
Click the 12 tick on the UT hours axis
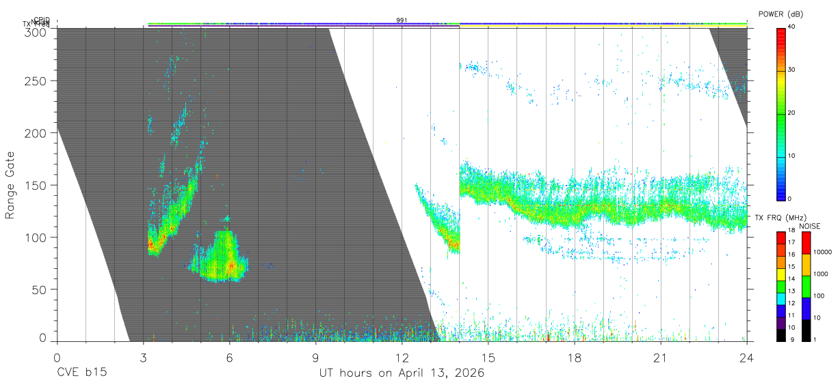pyautogui.click(x=402, y=357)
